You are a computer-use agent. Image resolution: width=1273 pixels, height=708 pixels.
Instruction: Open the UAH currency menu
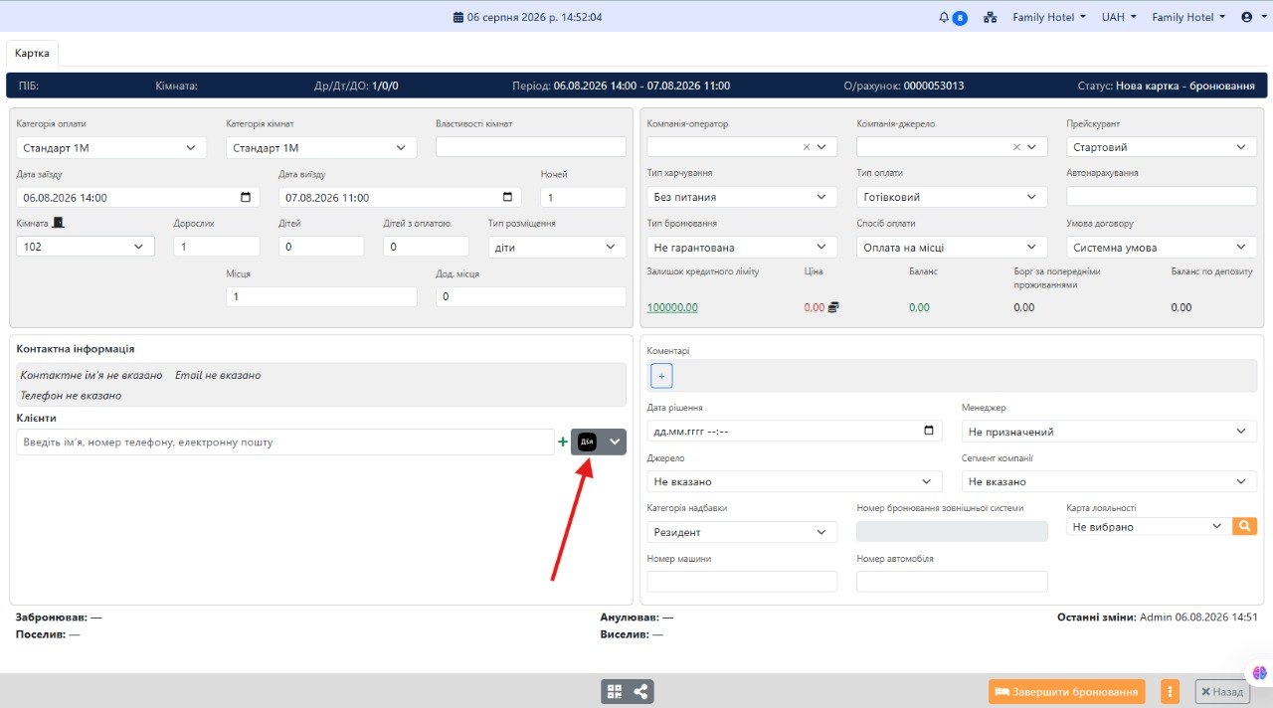[1119, 17]
